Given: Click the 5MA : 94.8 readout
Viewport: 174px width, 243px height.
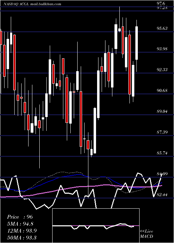Looking at the screenshot, I should tap(21, 224).
